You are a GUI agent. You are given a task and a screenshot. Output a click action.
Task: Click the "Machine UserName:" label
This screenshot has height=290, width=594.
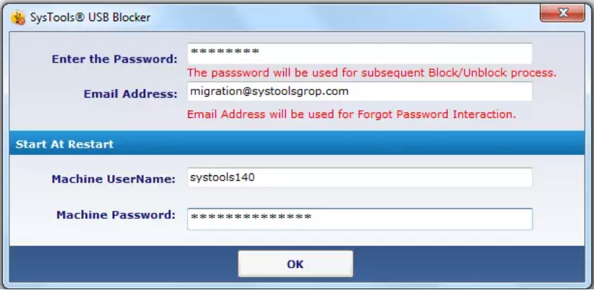click(x=114, y=179)
